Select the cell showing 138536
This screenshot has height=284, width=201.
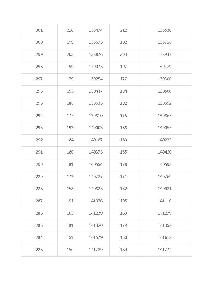[165, 30]
